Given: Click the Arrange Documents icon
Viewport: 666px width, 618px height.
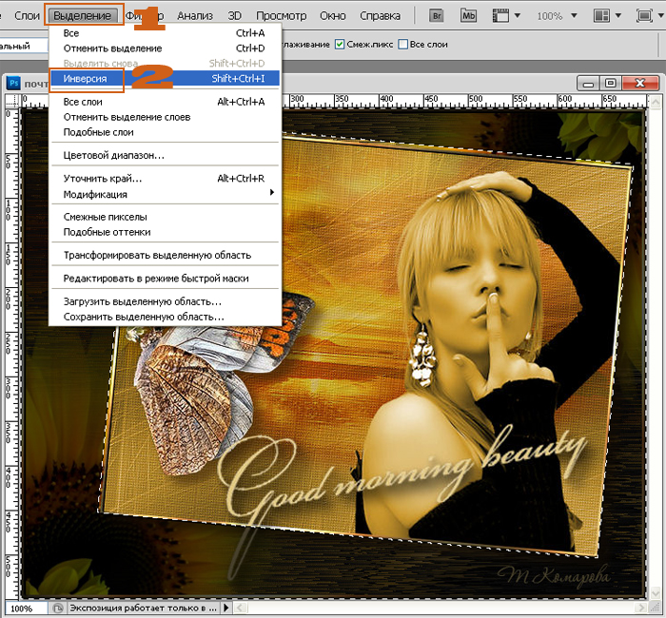Looking at the screenshot, I should [x=601, y=16].
